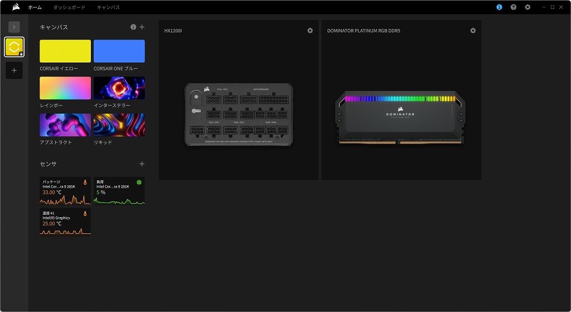Select the yellow hexagon profile icon

pyautogui.click(x=14, y=47)
